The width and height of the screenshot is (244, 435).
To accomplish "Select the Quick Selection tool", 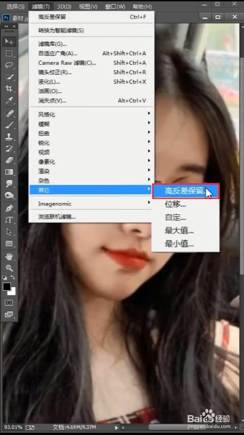I will [9, 77].
